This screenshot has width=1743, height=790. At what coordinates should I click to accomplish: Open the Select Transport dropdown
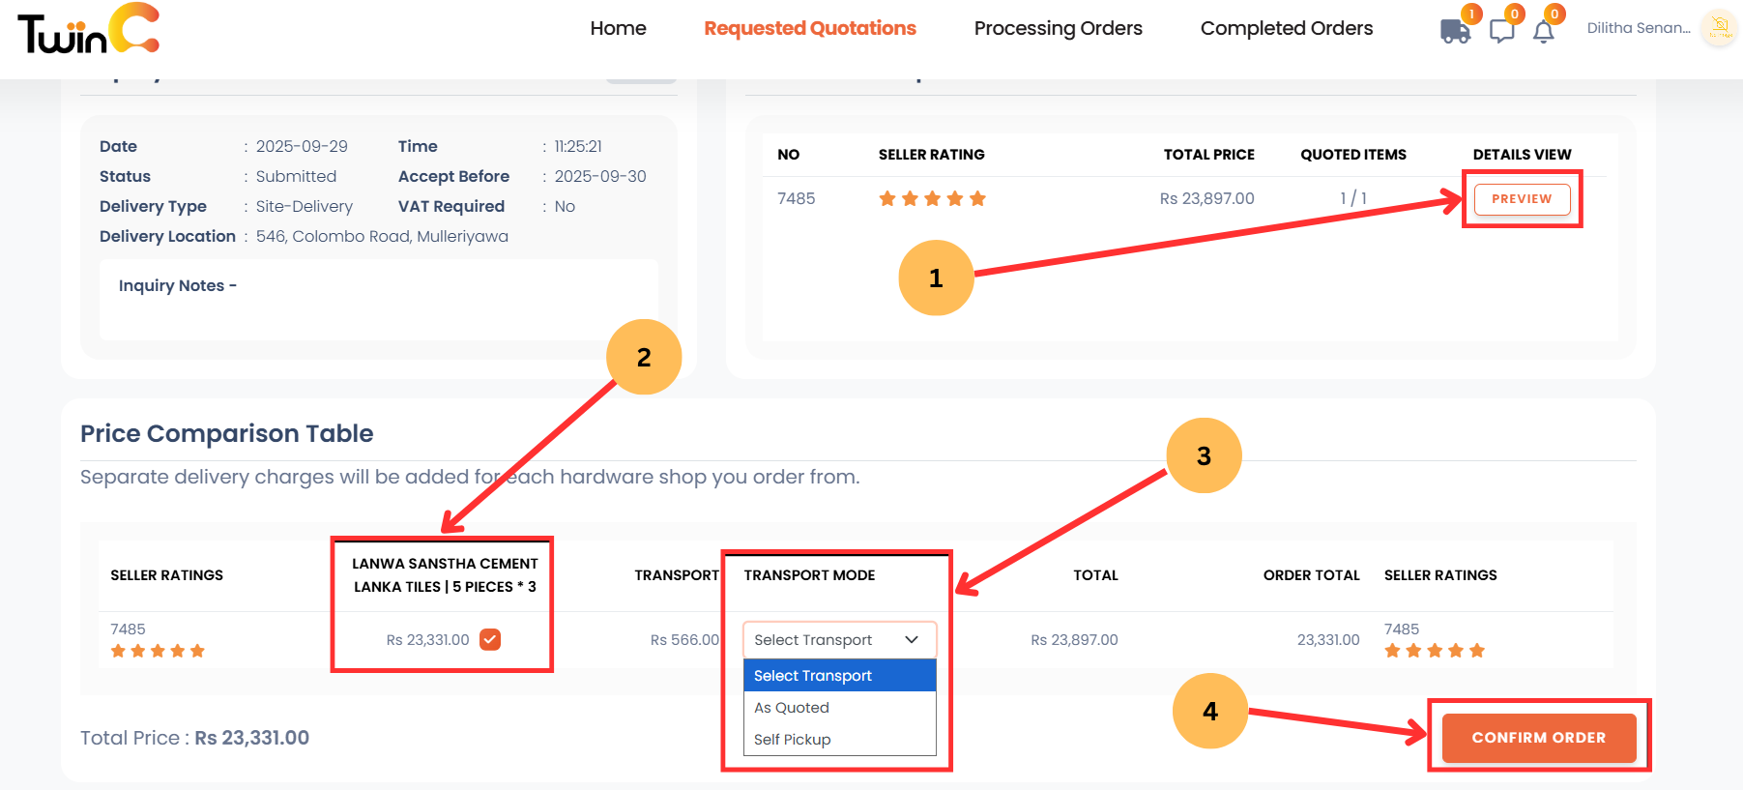839,640
